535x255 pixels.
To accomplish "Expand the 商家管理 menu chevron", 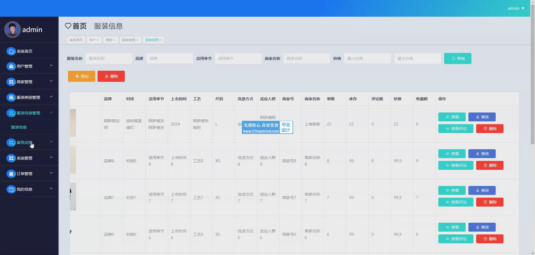I will 51,81.
